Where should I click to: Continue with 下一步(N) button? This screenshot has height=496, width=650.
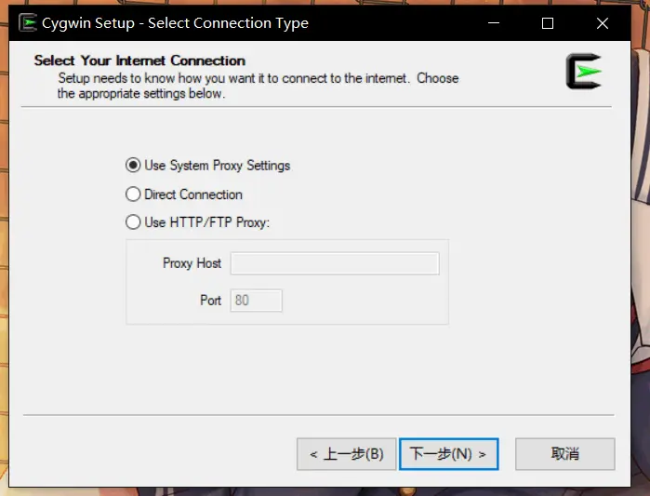point(448,454)
